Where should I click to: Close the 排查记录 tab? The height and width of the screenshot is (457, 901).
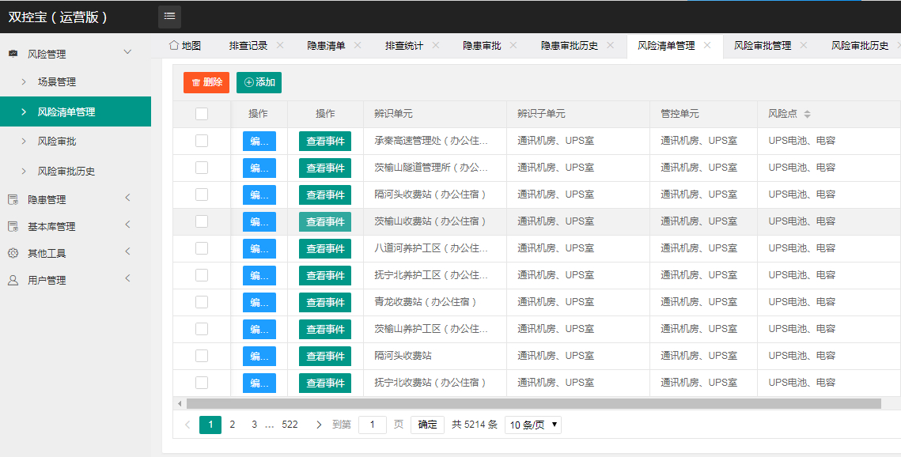280,45
